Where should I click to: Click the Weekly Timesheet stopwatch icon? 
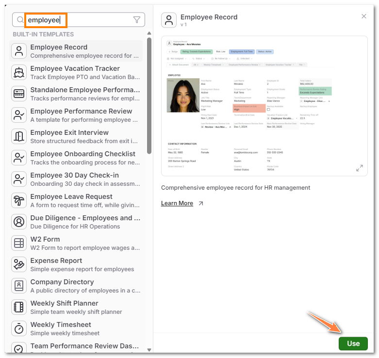coord(19,328)
